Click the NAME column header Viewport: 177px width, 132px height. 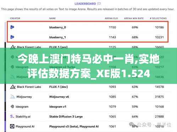[52, 18]
